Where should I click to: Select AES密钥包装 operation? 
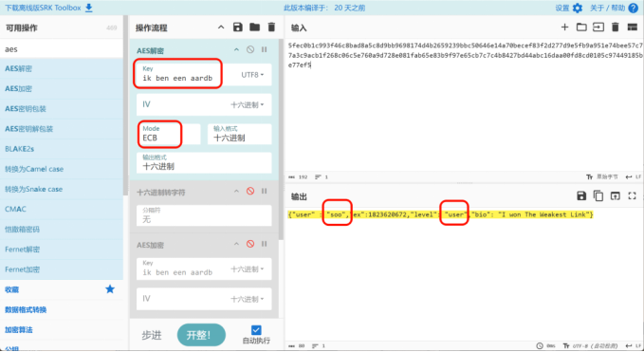tap(62, 109)
